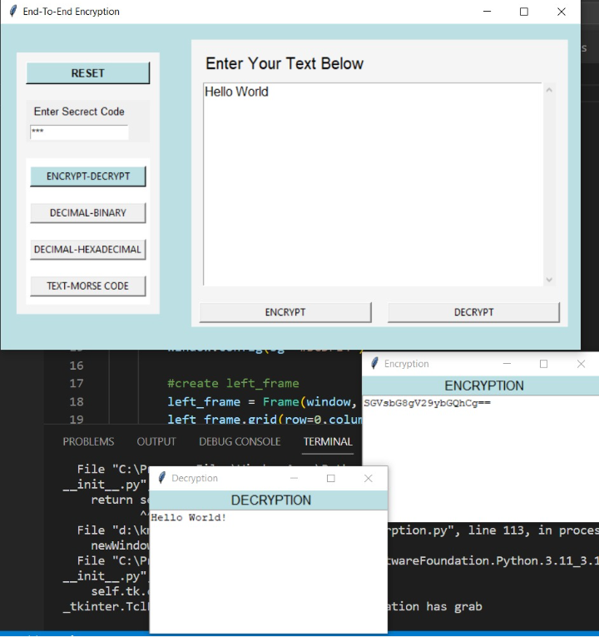Minimize the End-To-End Encryption window

point(487,12)
